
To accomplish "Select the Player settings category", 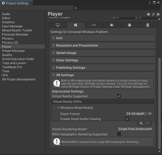I will [x=22, y=47].
